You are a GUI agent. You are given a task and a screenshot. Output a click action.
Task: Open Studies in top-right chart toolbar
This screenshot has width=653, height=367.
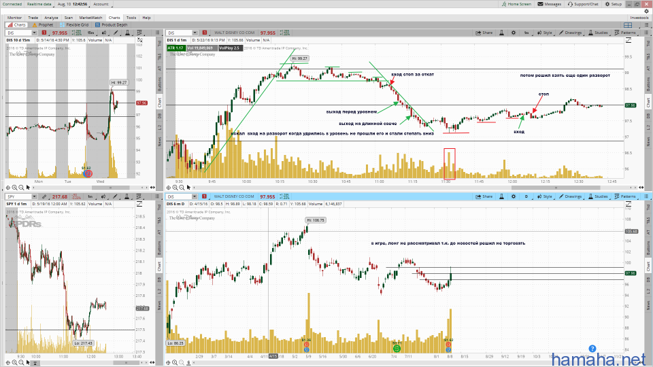pyautogui.click(x=598, y=33)
